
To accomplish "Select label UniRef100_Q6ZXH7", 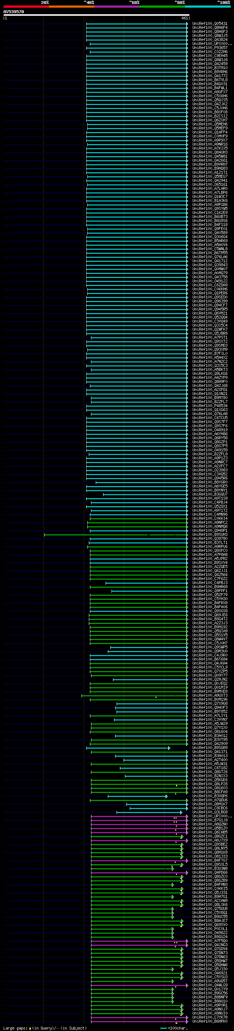I will coord(210,120).
